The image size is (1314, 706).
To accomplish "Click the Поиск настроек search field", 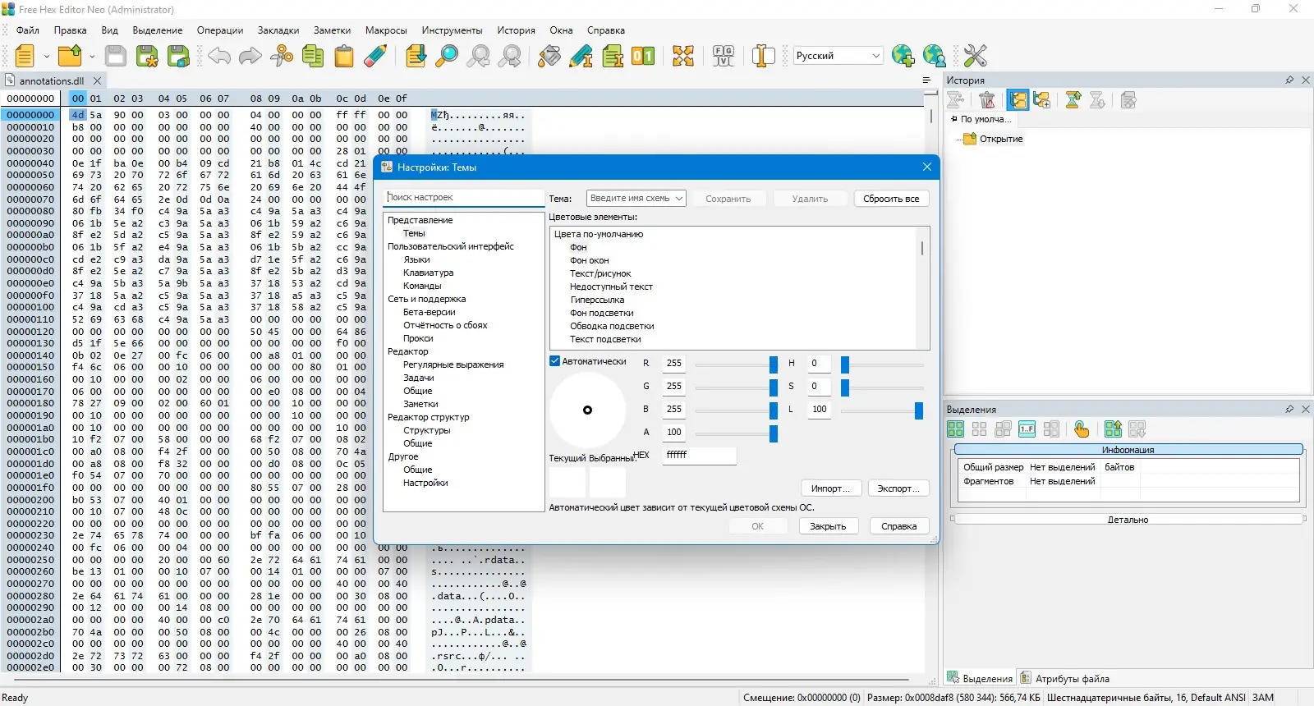I will [x=463, y=198].
